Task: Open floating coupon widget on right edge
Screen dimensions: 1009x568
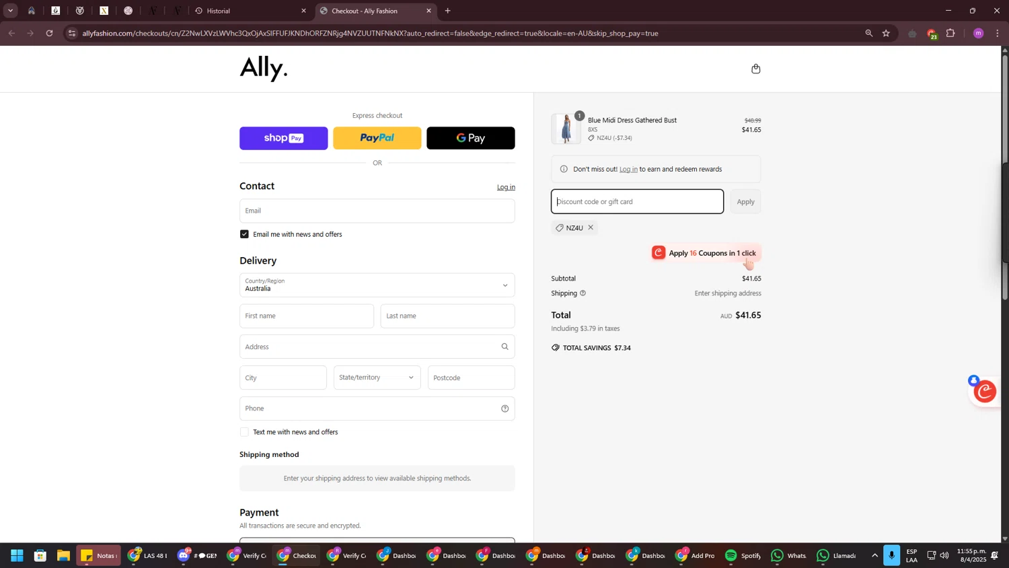Action: (x=985, y=391)
